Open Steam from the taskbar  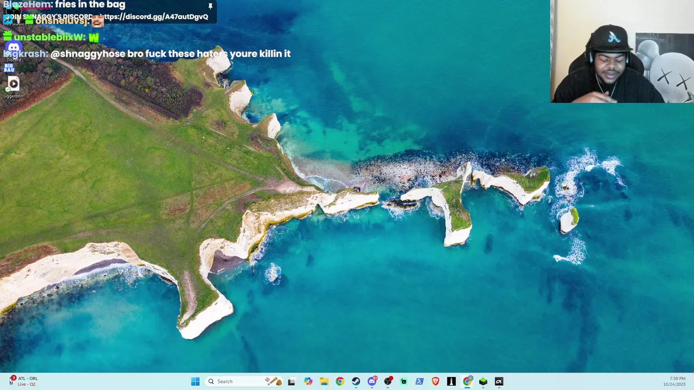[x=356, y=381]
